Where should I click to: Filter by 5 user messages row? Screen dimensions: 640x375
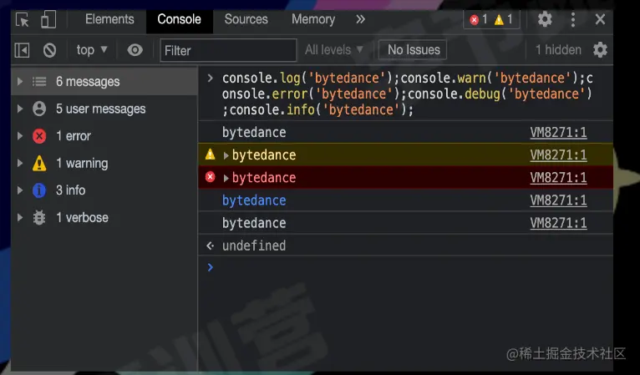pyautogui.click(x=104, y=109)
